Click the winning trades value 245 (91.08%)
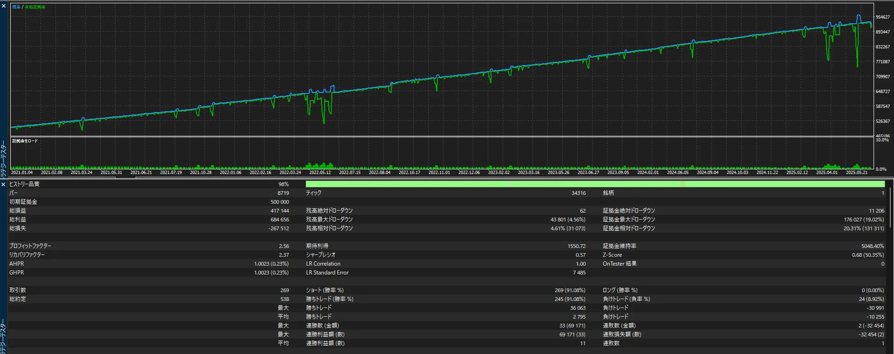 (570, 299)
